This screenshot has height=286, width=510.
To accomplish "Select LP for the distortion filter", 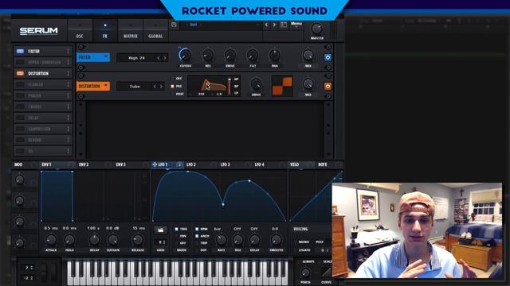I will (x=237, y=94).
